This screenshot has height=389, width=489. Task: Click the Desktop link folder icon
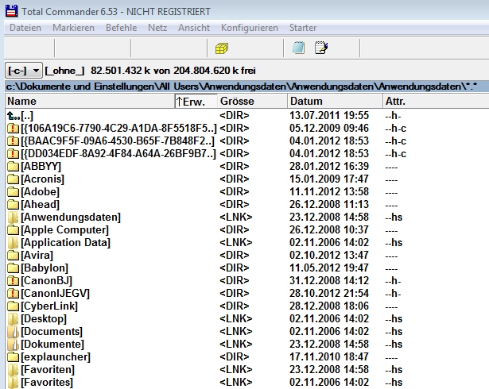(13, 319)
